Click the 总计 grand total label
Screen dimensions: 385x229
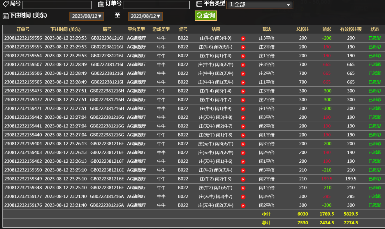(x=266, y=223)
